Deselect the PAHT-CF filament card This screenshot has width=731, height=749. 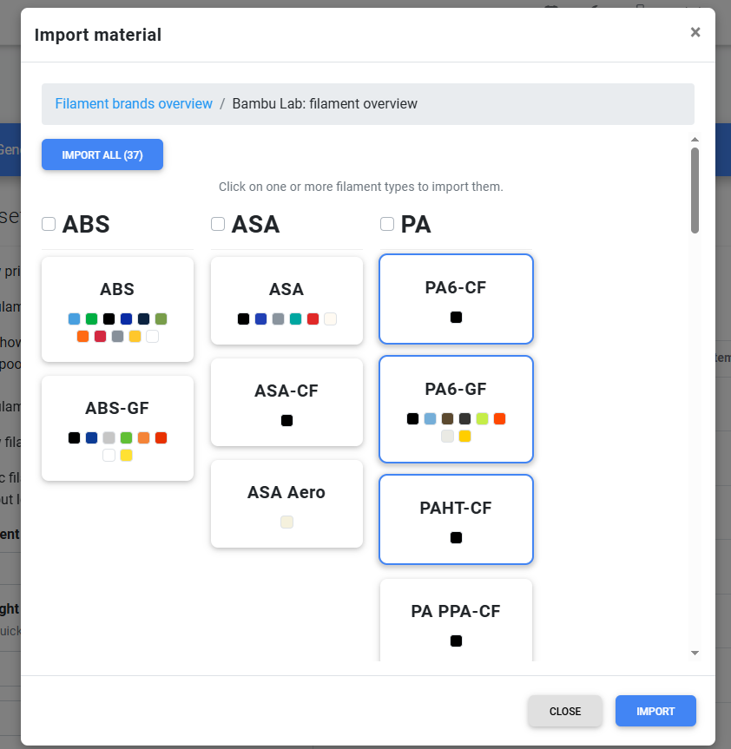coord(456,519)
